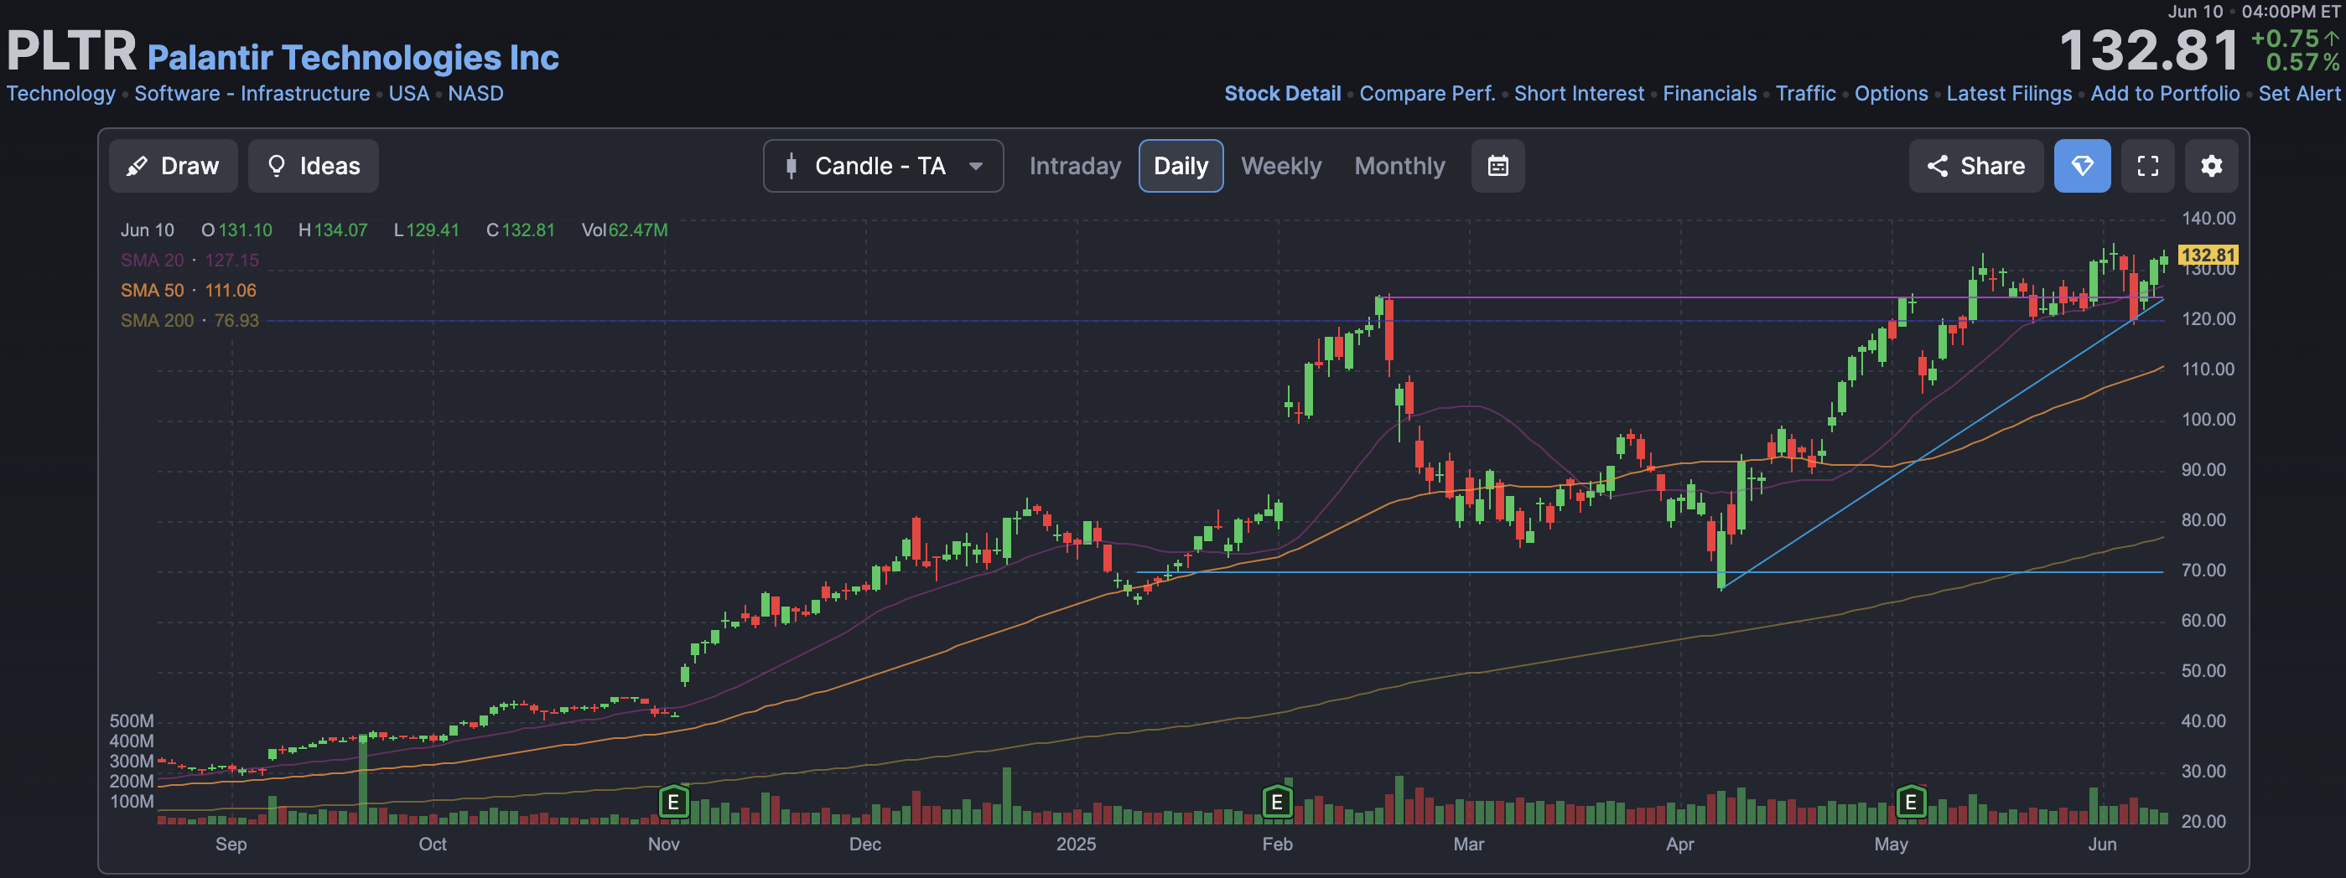Click the PLTR ticker symbol
The height and width of the screenshot is (878, 2346).
click(72, 51)
